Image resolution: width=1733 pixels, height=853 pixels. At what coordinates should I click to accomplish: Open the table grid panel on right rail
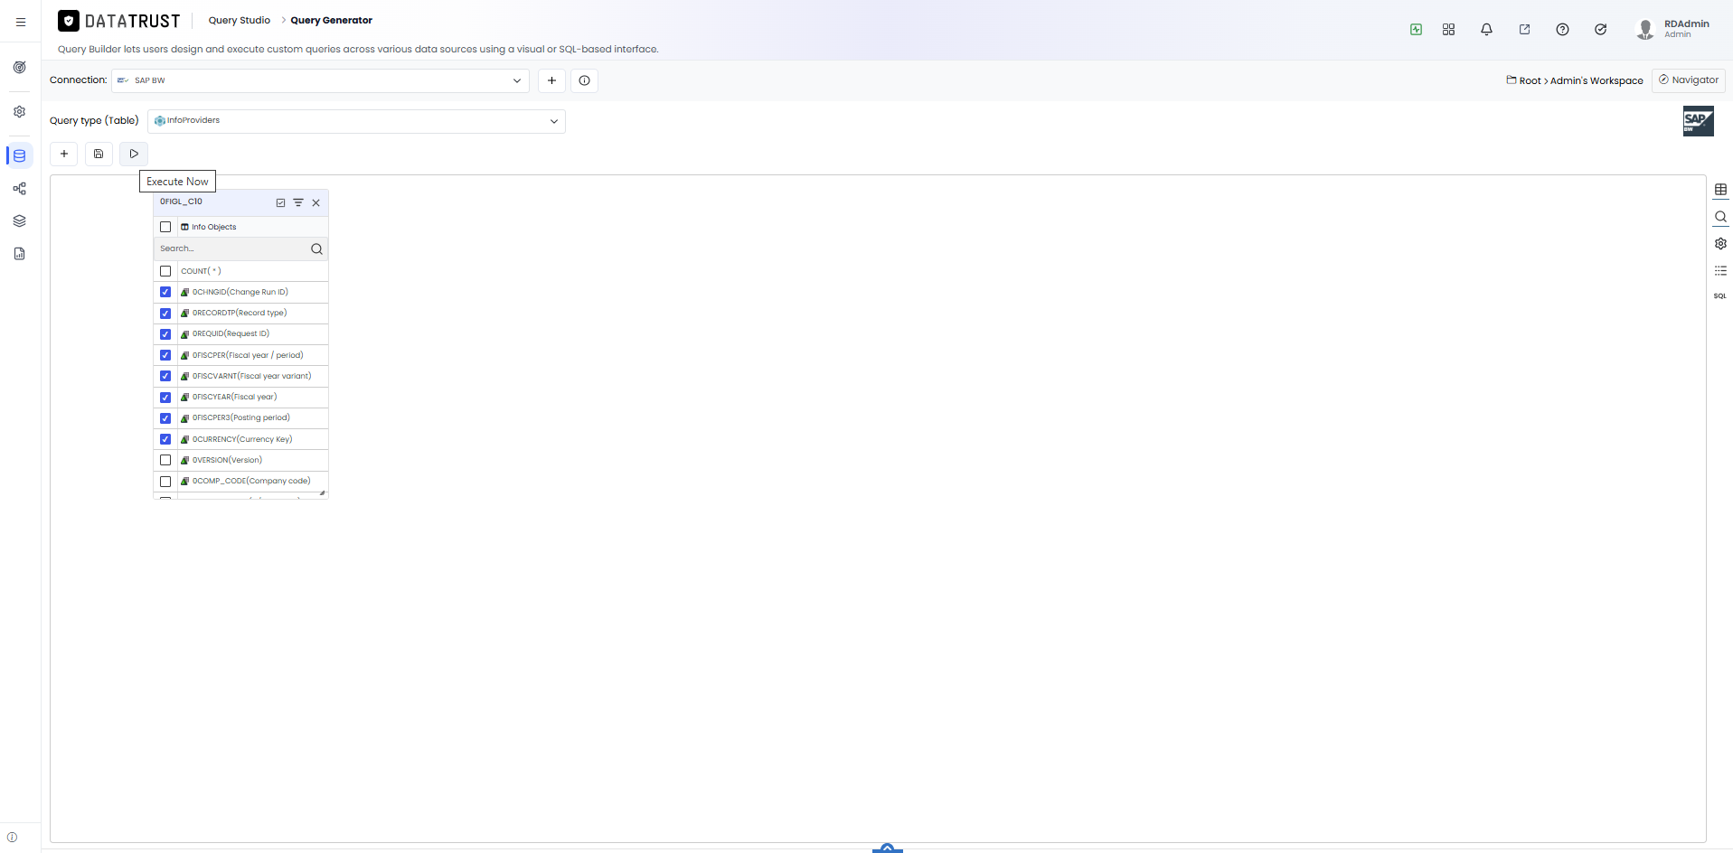[1720, 190]
